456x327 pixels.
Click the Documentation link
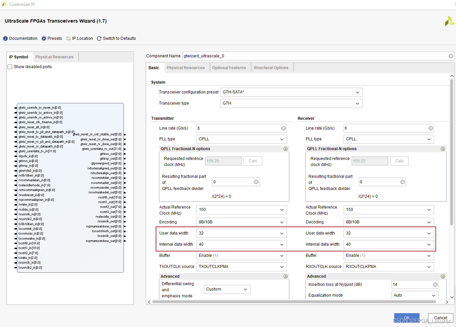click(x=23, y=38)
